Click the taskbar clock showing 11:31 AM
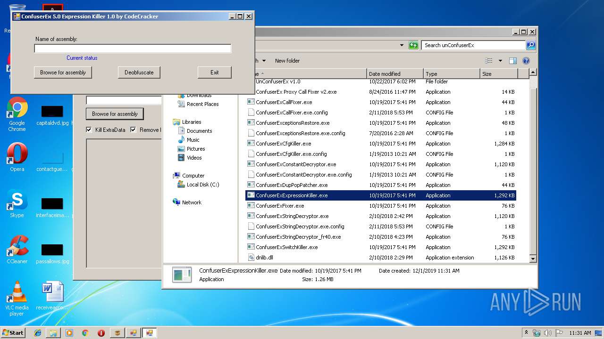 [x=580, y=333]
